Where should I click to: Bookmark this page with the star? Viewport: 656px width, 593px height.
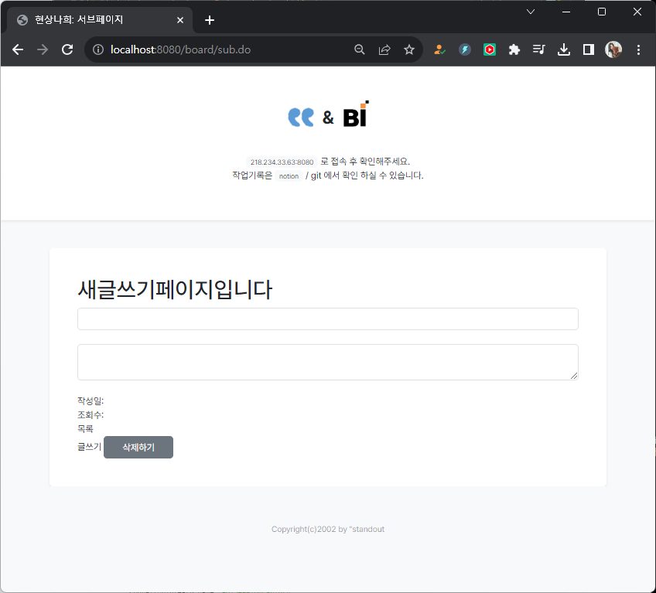(x=409, y=49)
